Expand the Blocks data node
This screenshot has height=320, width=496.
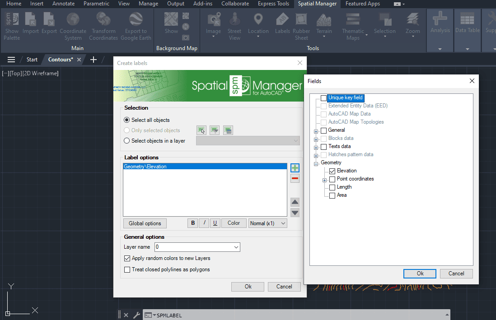click(x=316, y=139)
